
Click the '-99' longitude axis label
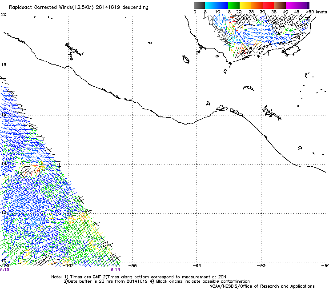[x=132, y=266]
